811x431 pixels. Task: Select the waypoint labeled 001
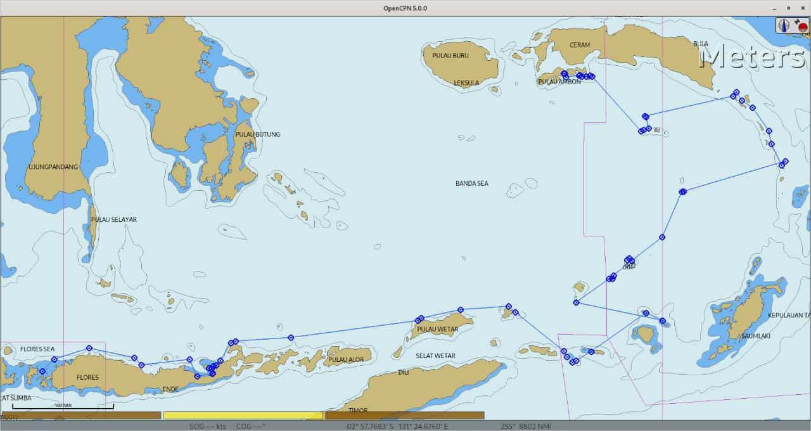tap(629, 260)
